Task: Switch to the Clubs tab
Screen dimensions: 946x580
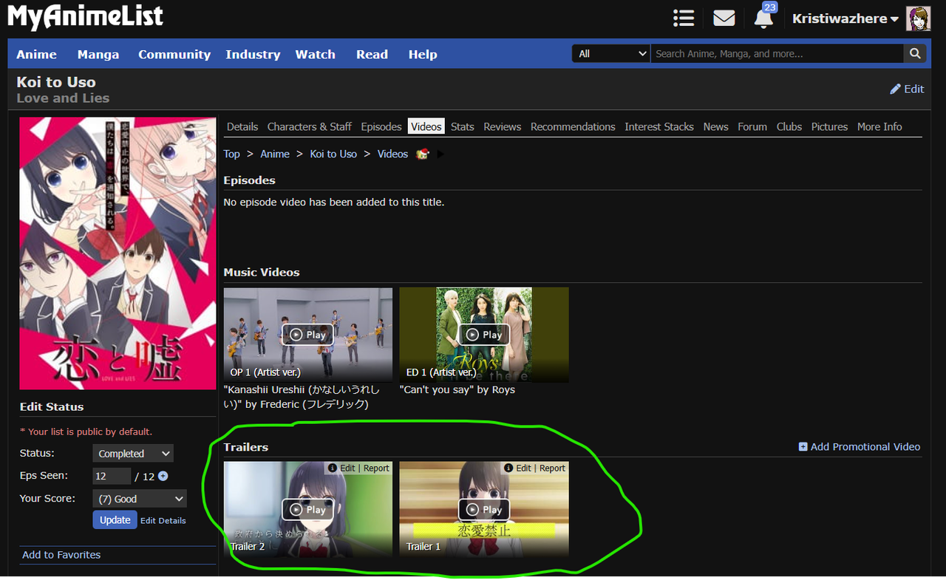Action: click(x=789, y=126)
